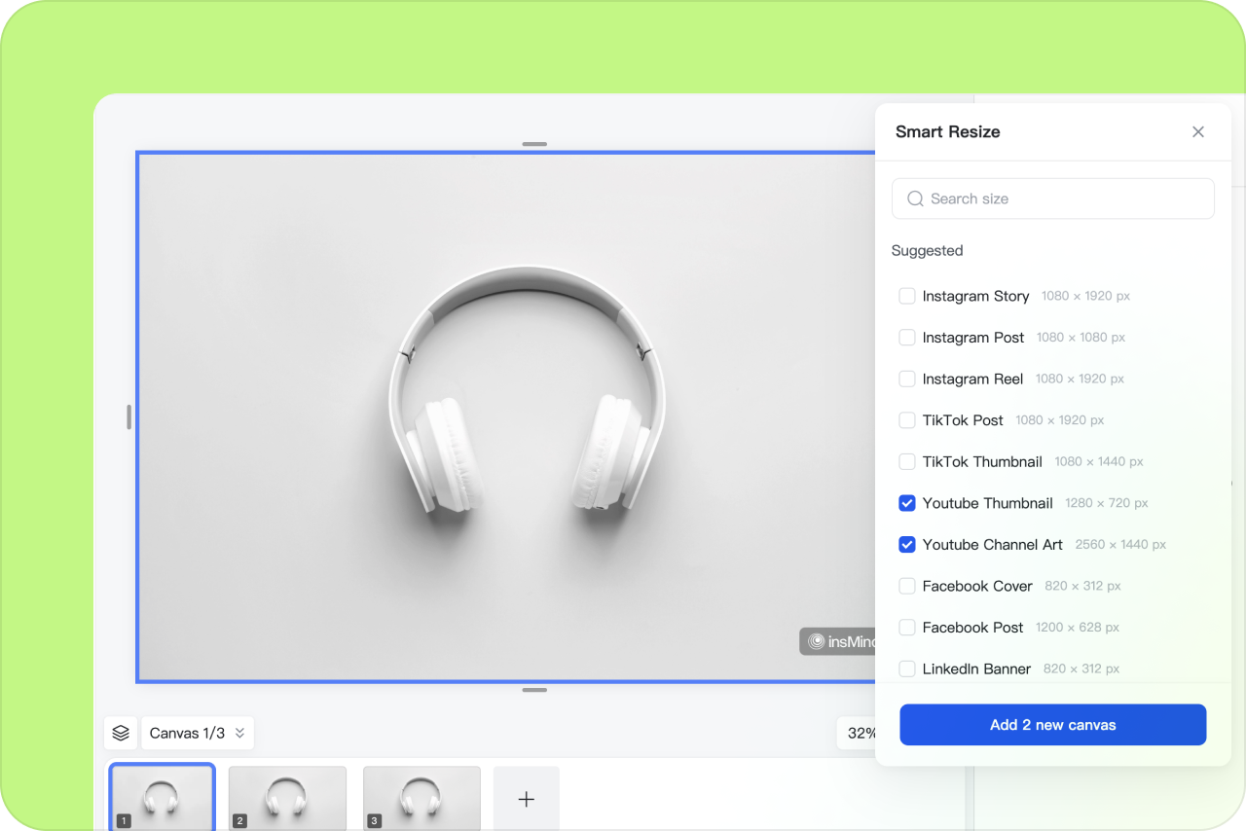This screenshot has height=831, width=1246.
Task: Click the magnifier icon in search box
Action: (915, 199)
